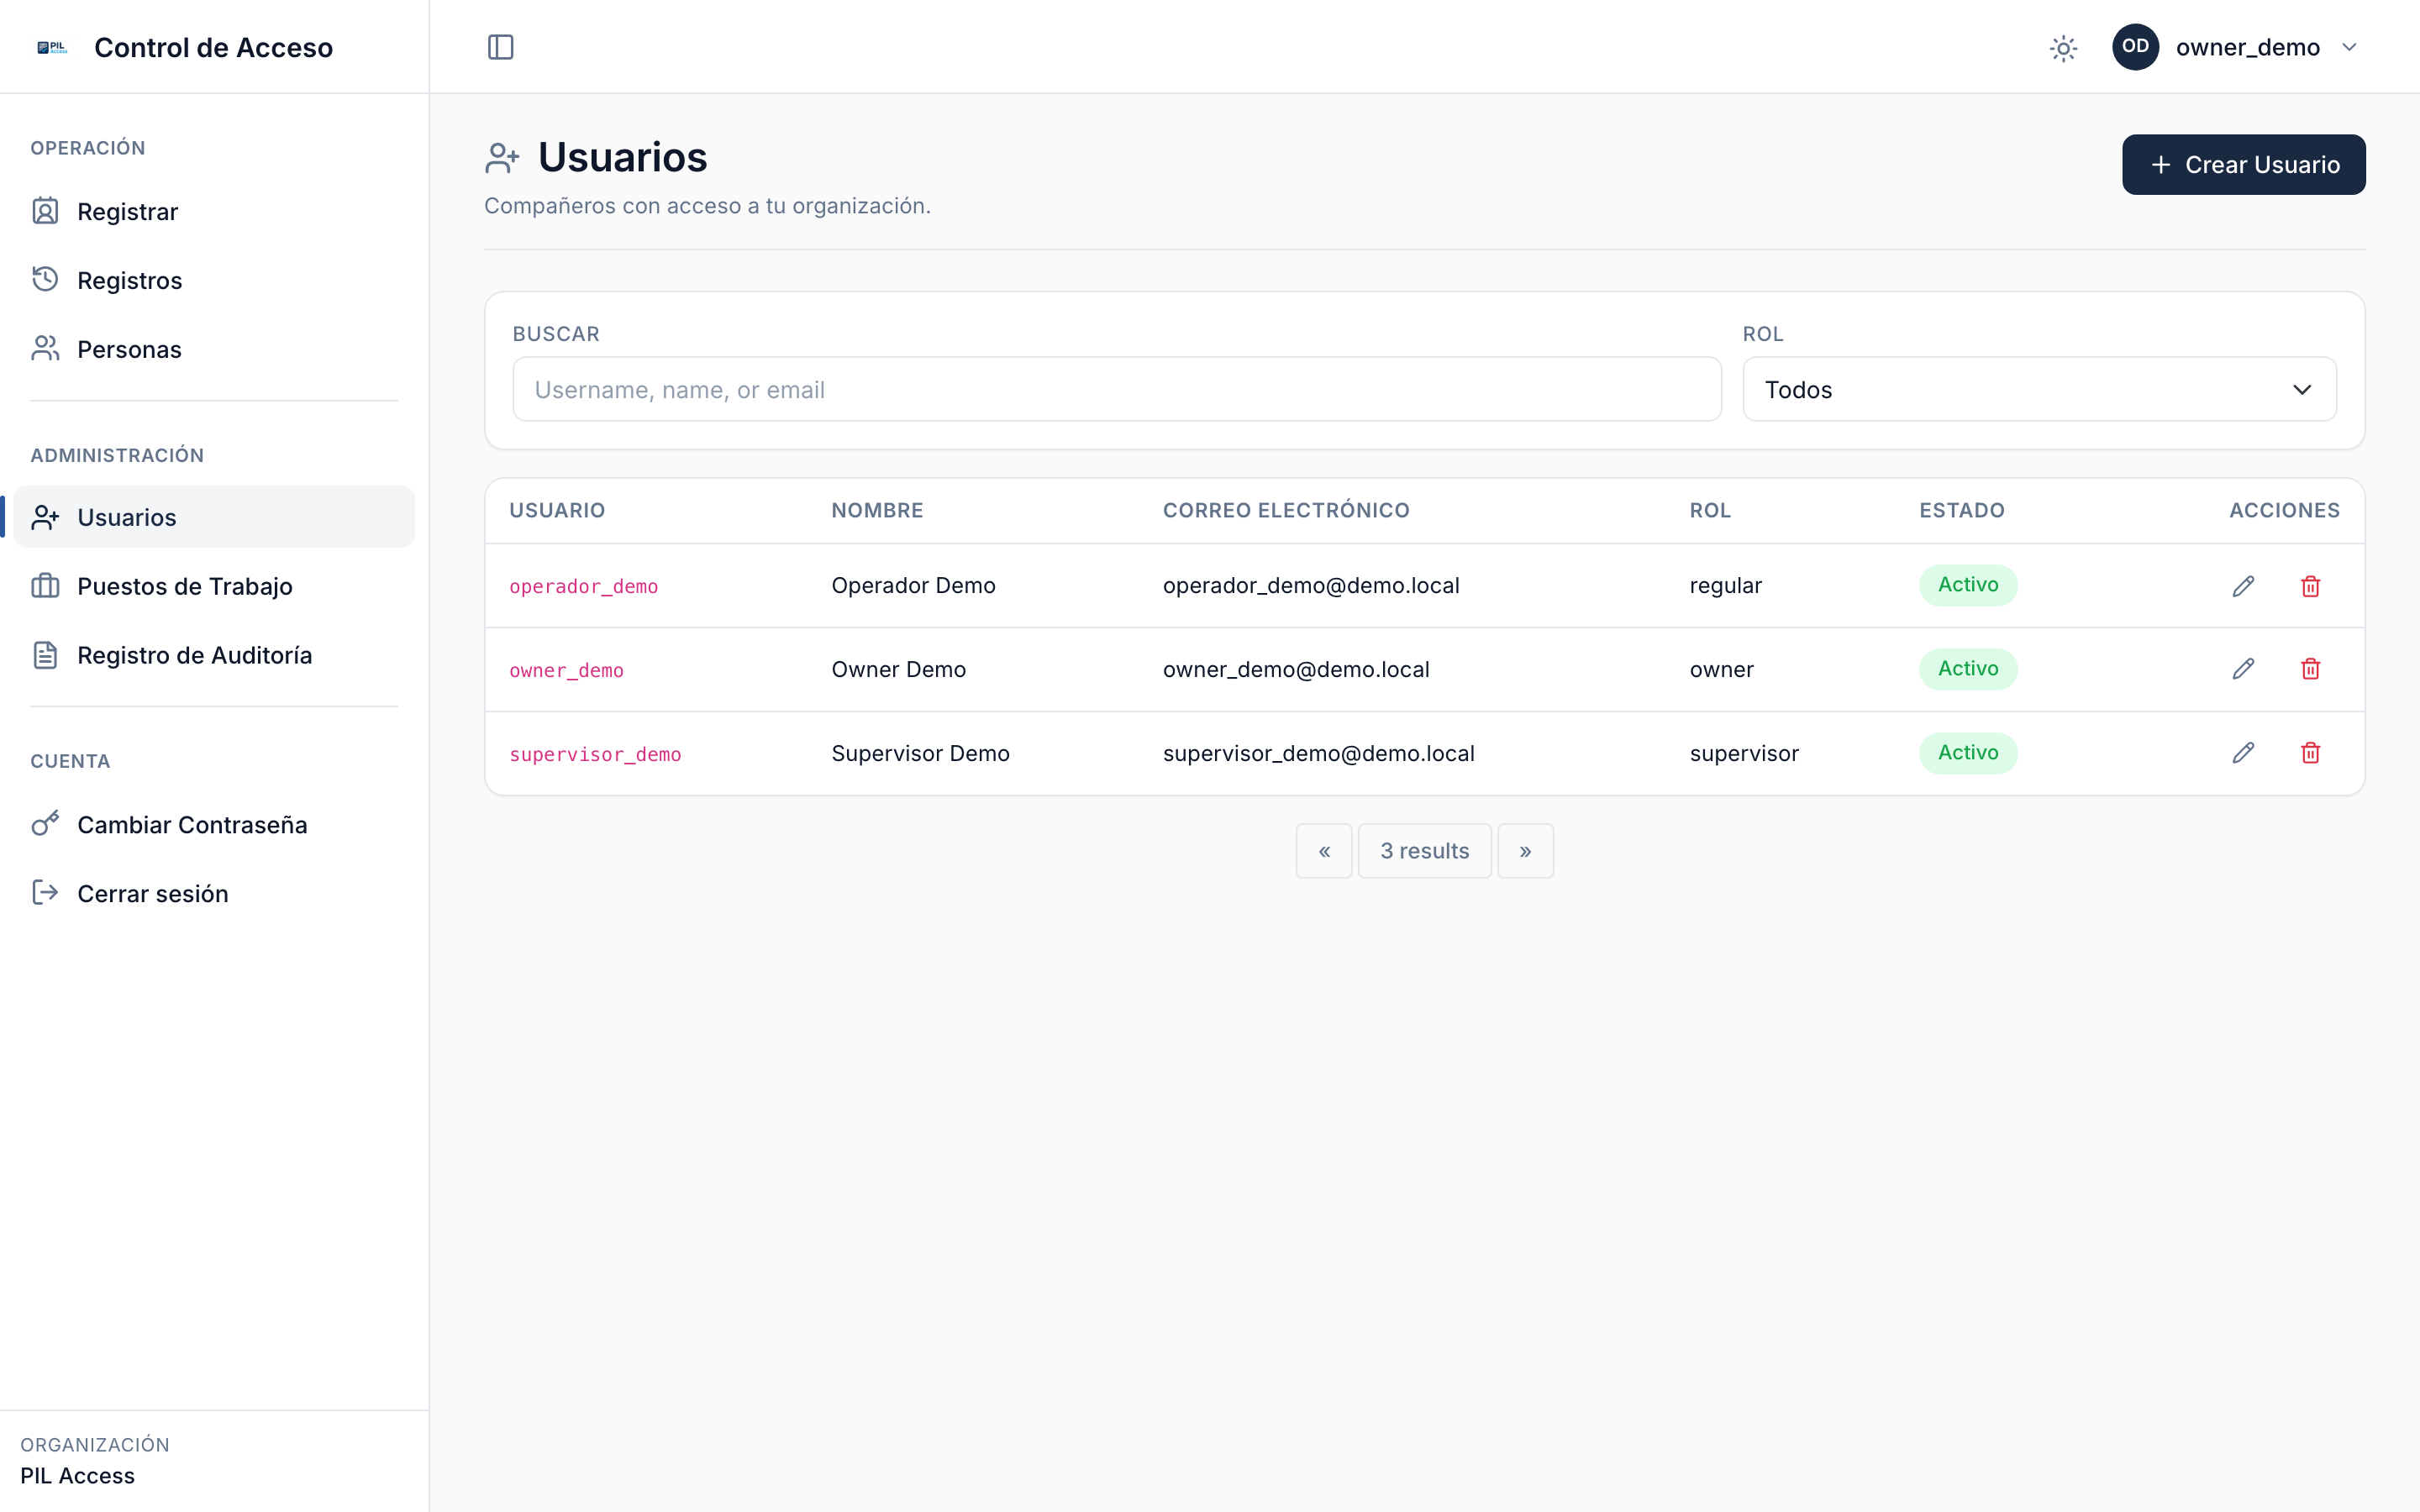Click the Usuarios sidebar user-plus icon

tap(45, 517)
